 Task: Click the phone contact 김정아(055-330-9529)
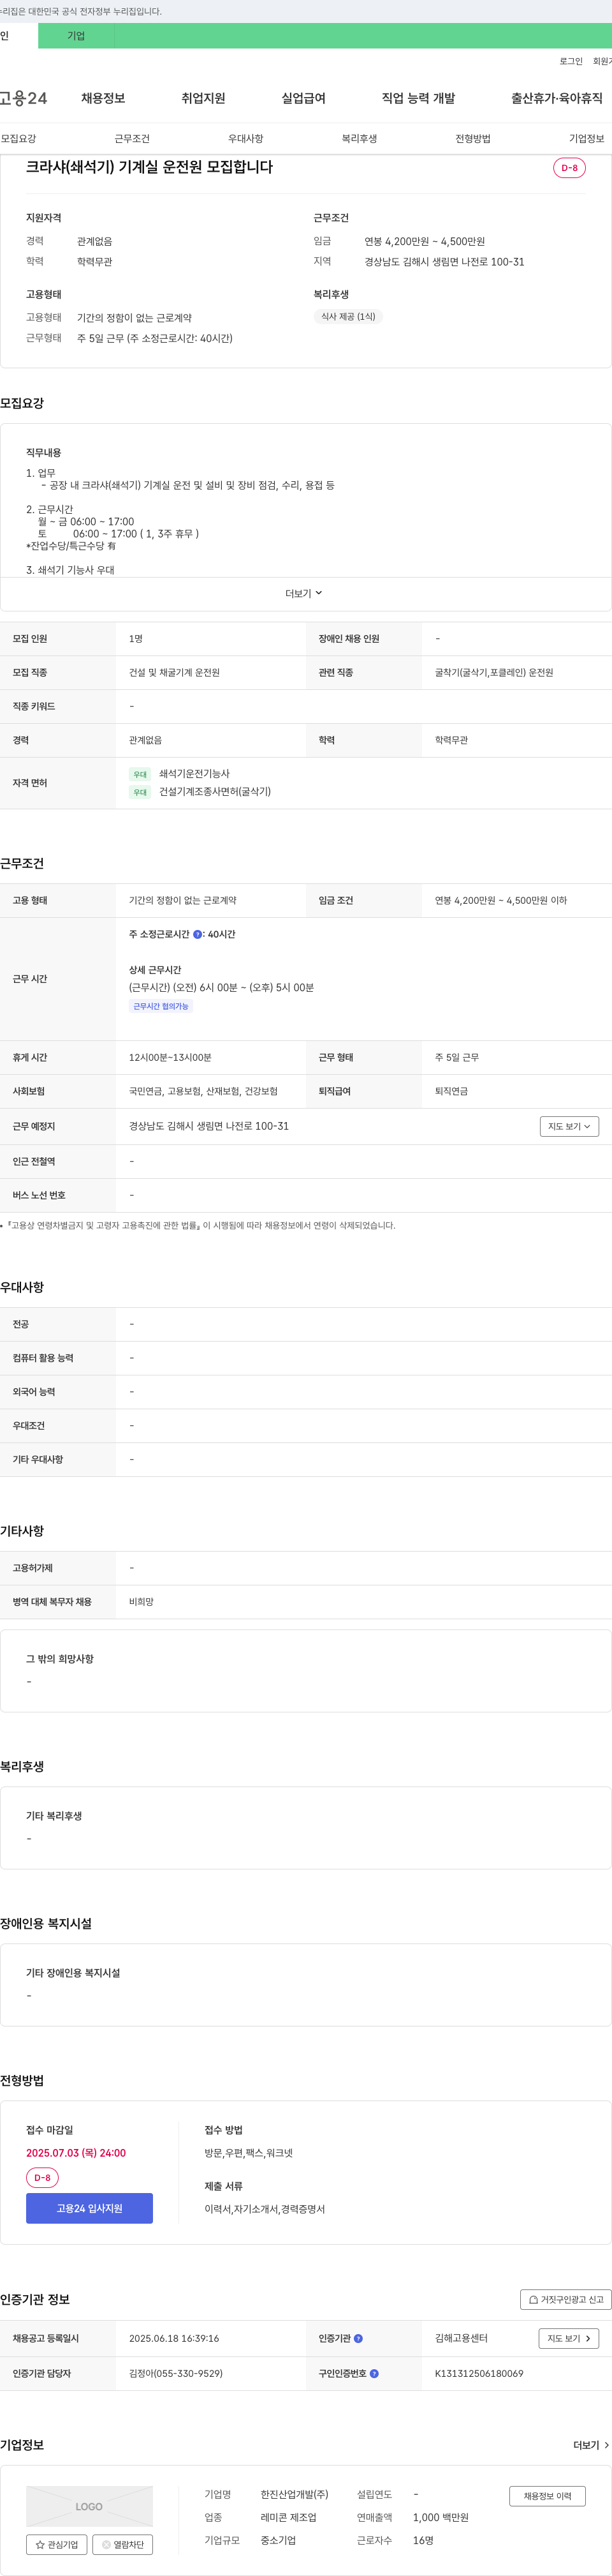pyautogui.click(x=176, y=2373)
